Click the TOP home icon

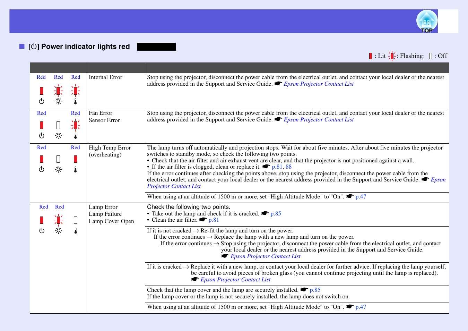point(427,22)
